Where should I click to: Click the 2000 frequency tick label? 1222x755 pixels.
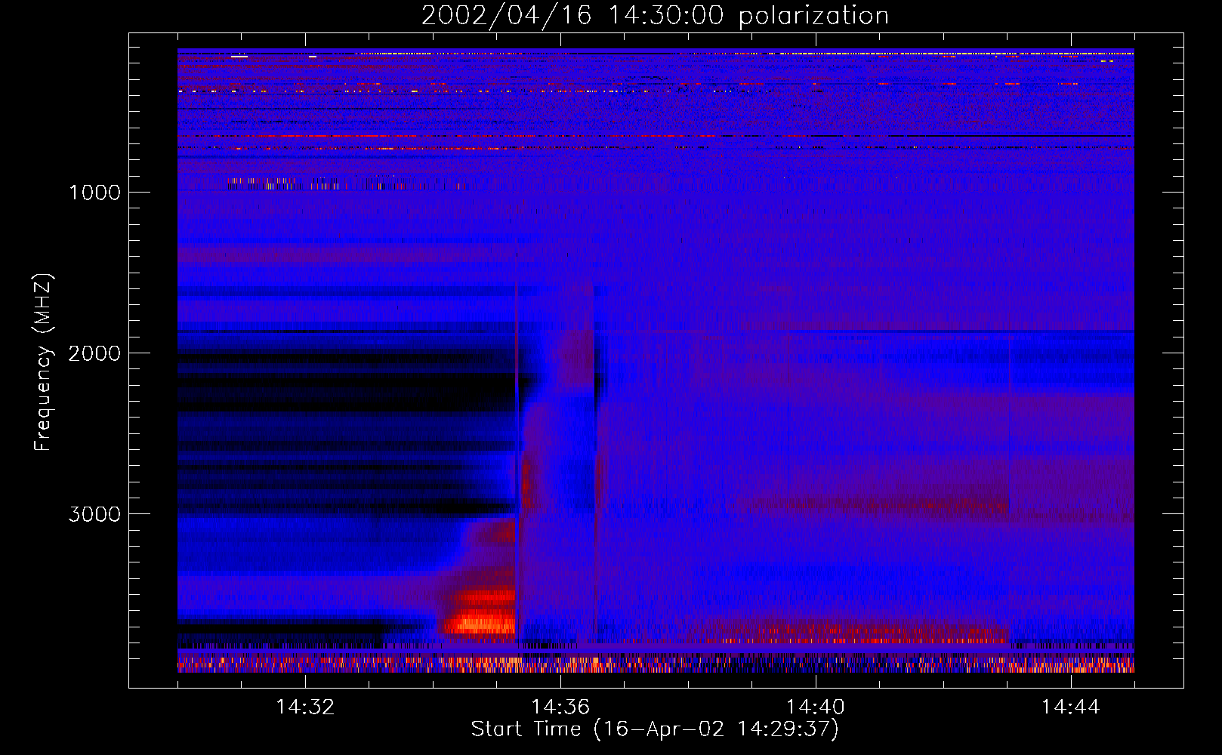pos(94,353)
